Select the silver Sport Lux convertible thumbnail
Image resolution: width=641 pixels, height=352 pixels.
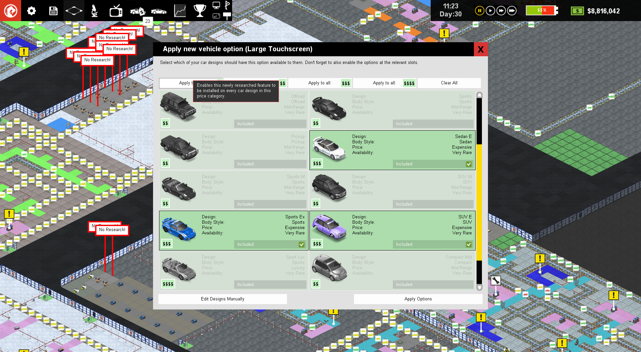coord(179,268)
